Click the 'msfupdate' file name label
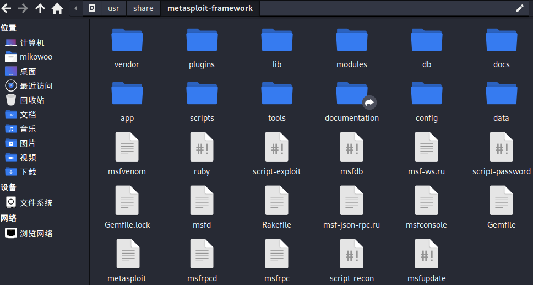533x285 pixels. tap(427, 278)
